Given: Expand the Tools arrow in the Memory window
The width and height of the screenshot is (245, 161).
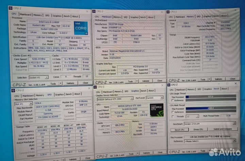Looking at the screenshot, I should point(210,79).
